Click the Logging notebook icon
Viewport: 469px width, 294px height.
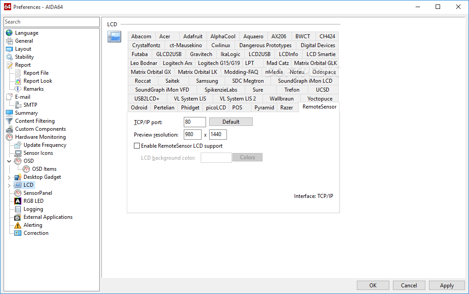coord(18,209)
